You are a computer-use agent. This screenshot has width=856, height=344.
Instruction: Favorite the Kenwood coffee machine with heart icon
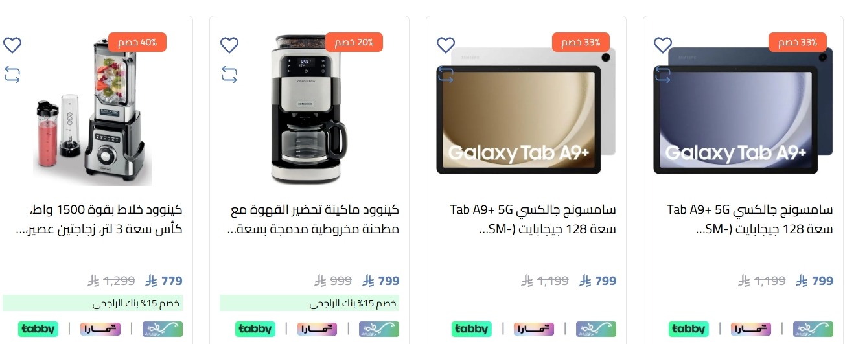229,45
